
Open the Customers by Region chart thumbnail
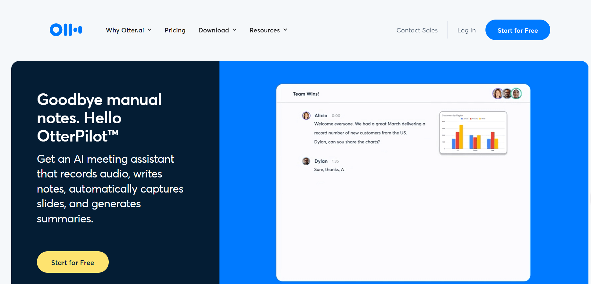473,133
